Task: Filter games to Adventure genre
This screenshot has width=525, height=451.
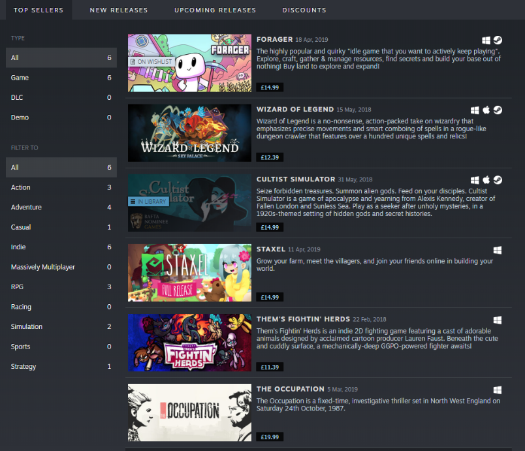Action: [61, 207]
